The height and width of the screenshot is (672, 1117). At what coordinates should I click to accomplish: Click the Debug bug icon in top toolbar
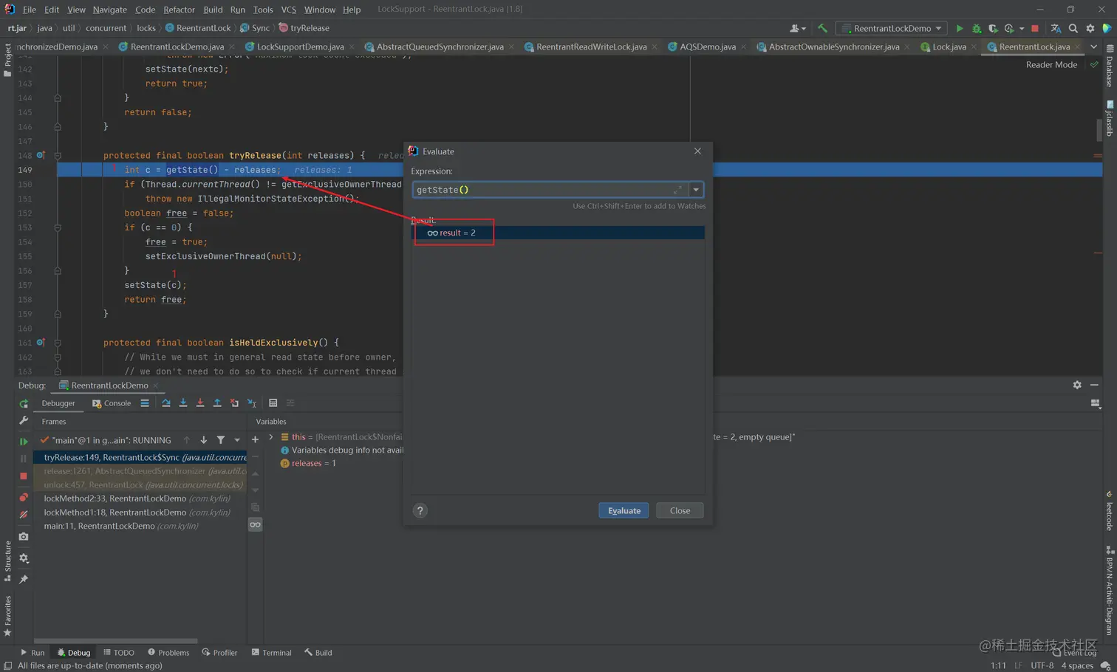977,28
